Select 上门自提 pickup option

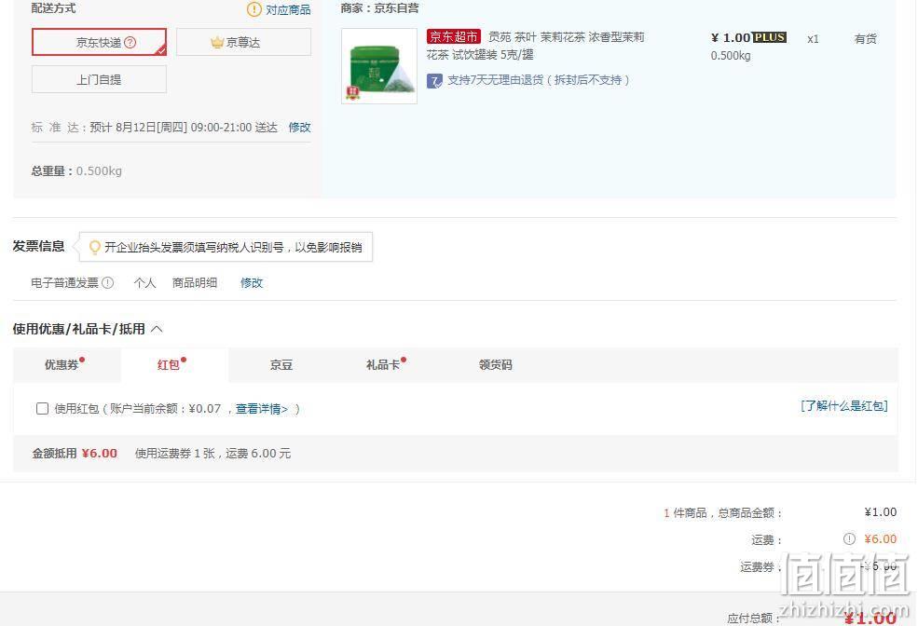[x=99, y=79]
